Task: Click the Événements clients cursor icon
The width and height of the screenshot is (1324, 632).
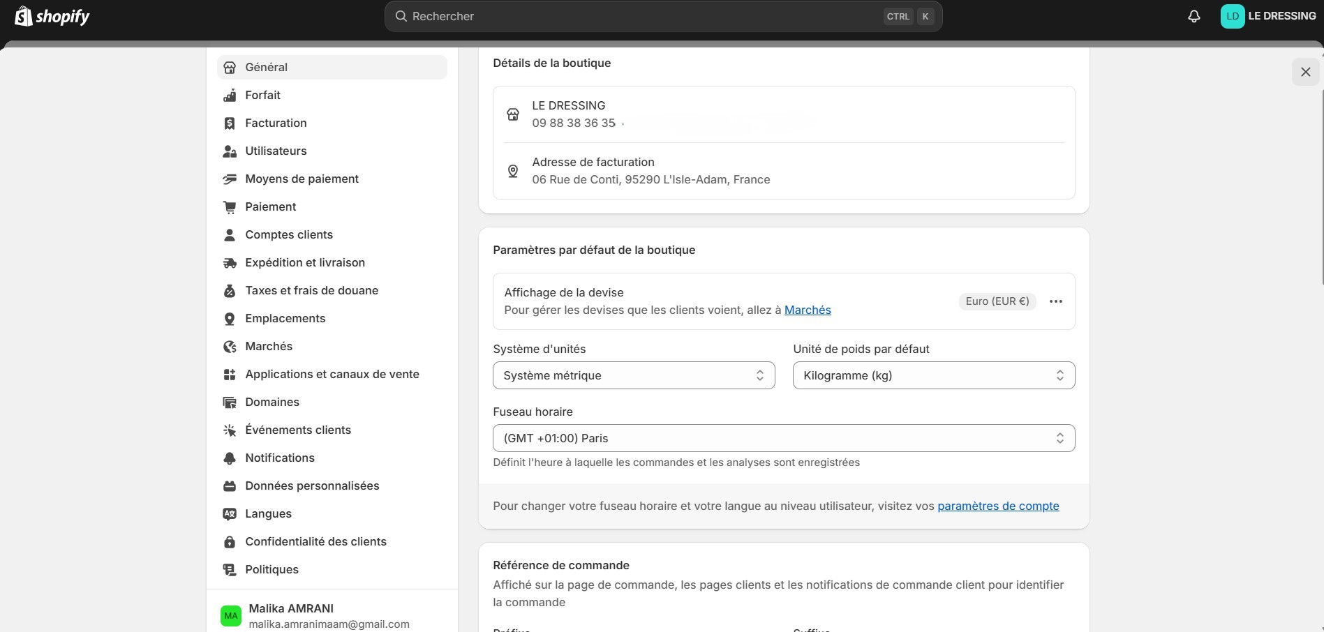Action: 230,430
